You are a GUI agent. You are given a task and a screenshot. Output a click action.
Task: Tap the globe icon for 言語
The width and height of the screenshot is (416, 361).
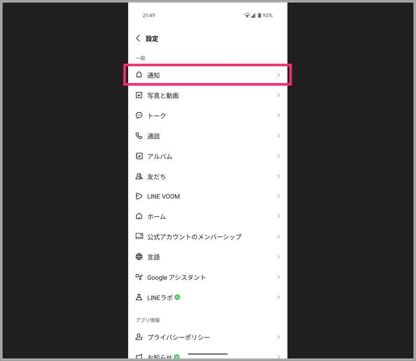pos(139,257)
